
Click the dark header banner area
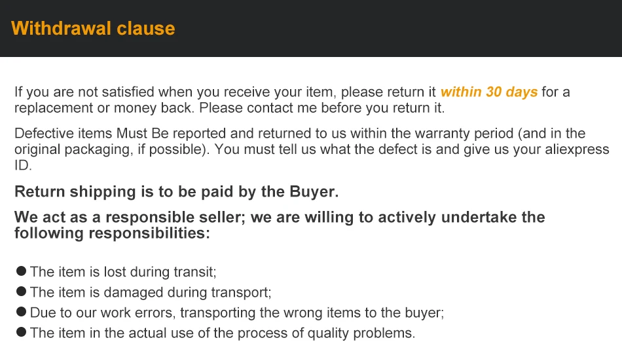[311, 28]
